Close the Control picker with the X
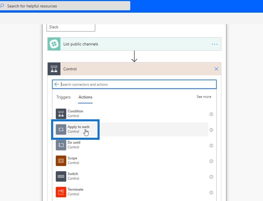The width and height of the screenshot is (263, 201). [216, 69]
